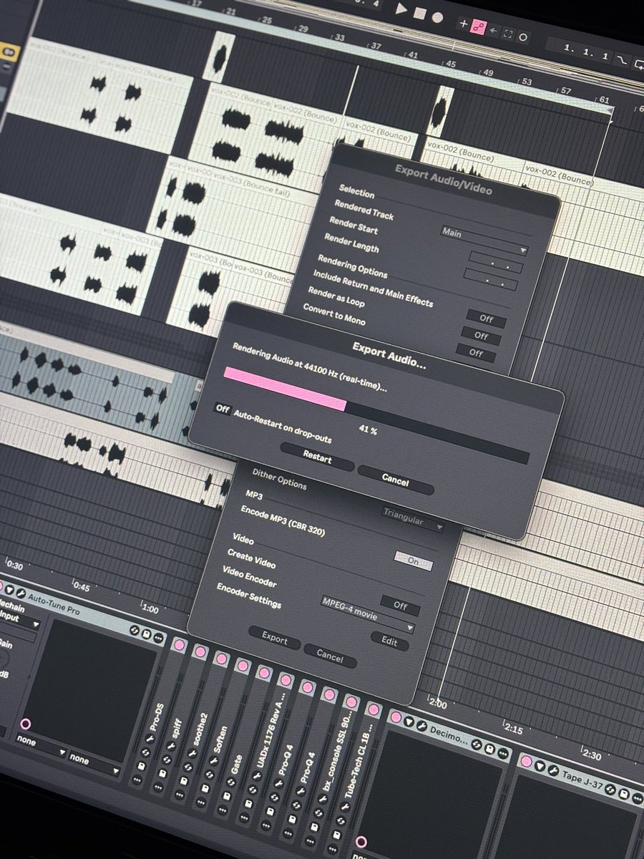Click the Render Length value field
The image size is (644, 859).
pos(490,279)
